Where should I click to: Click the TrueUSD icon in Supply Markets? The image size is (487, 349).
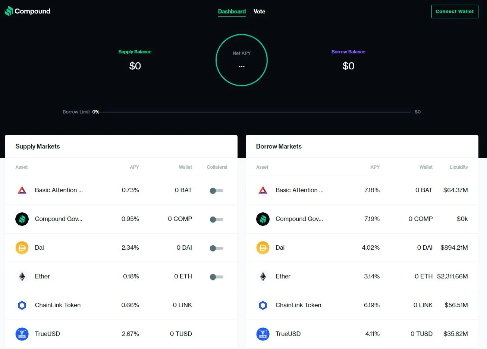22,334
